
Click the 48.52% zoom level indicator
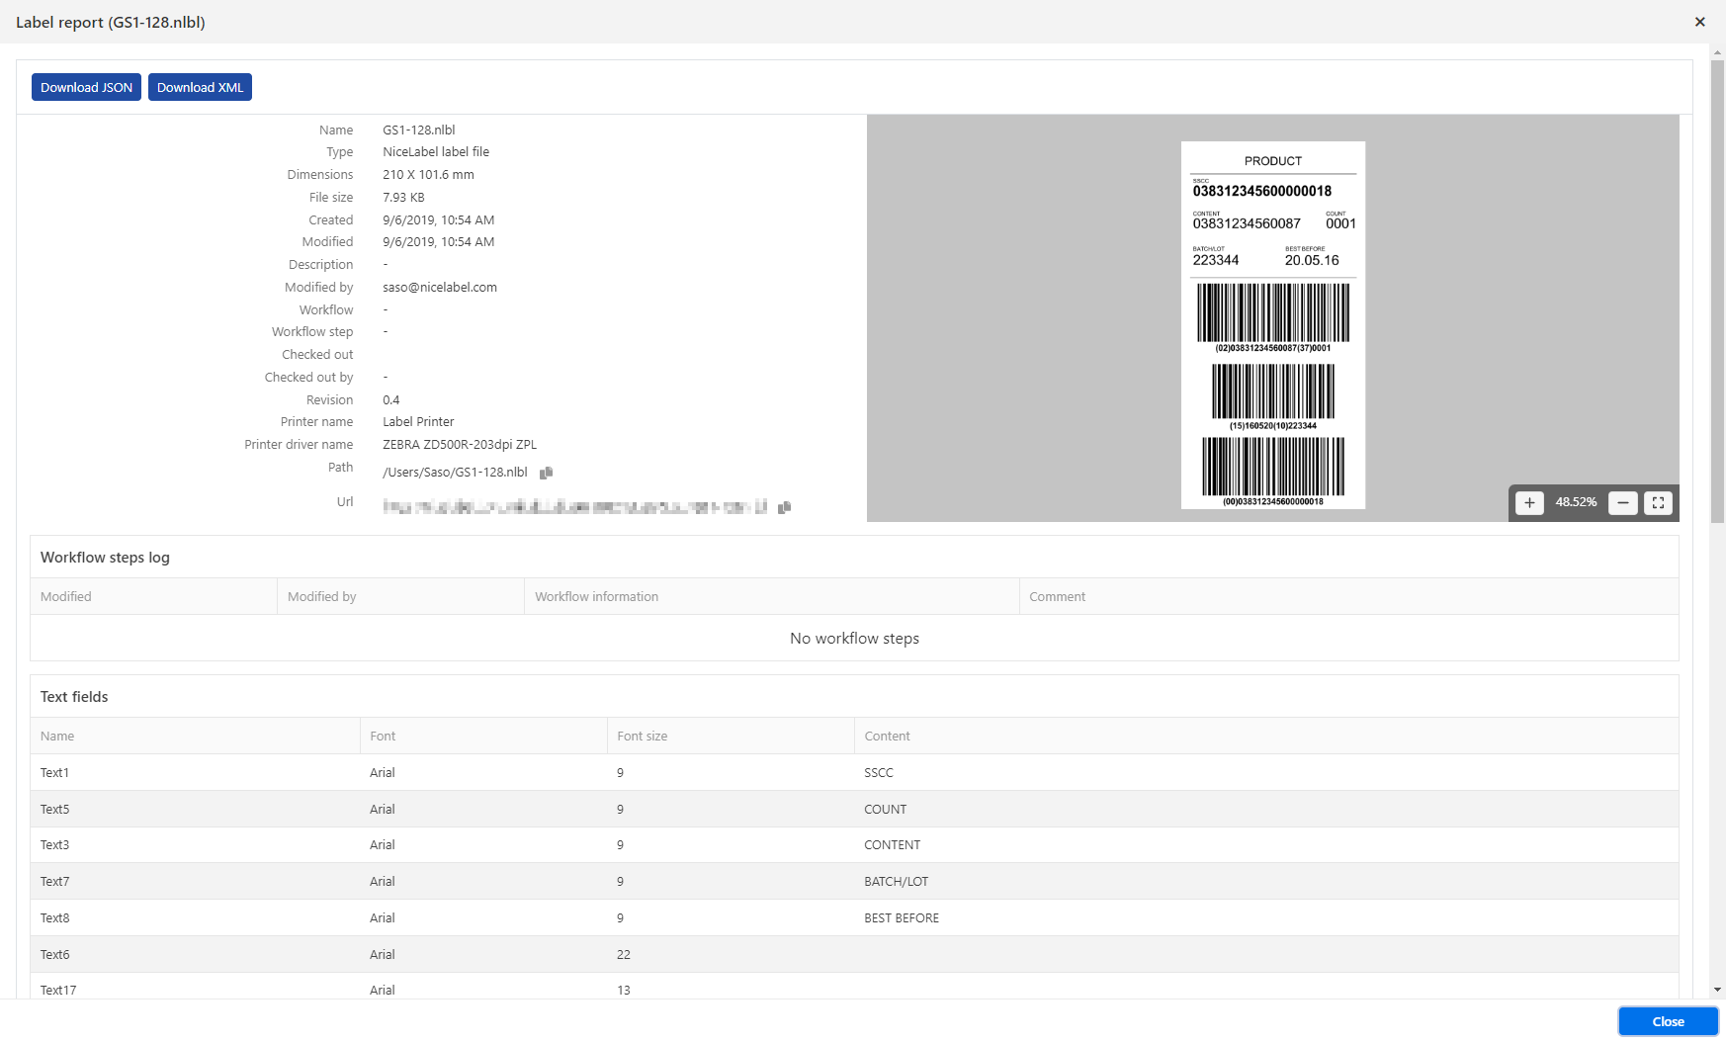pyautogui.click(x=1576, y=502)
